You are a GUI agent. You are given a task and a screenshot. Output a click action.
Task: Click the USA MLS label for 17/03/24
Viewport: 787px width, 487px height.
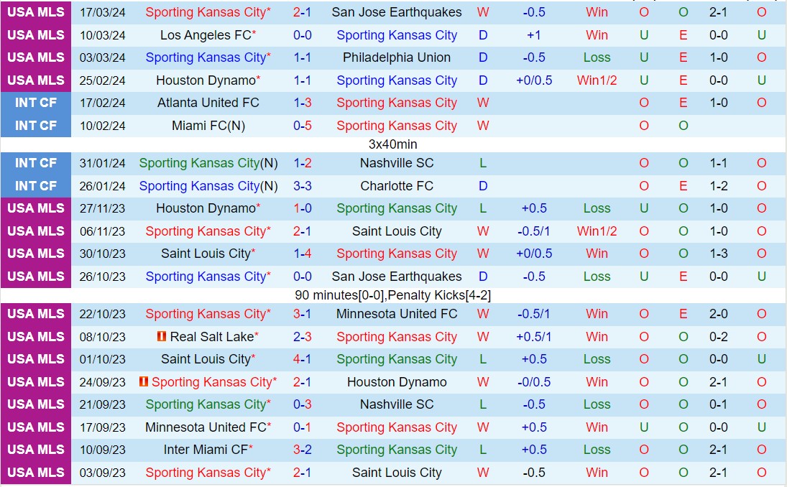[x=36, y=12]
